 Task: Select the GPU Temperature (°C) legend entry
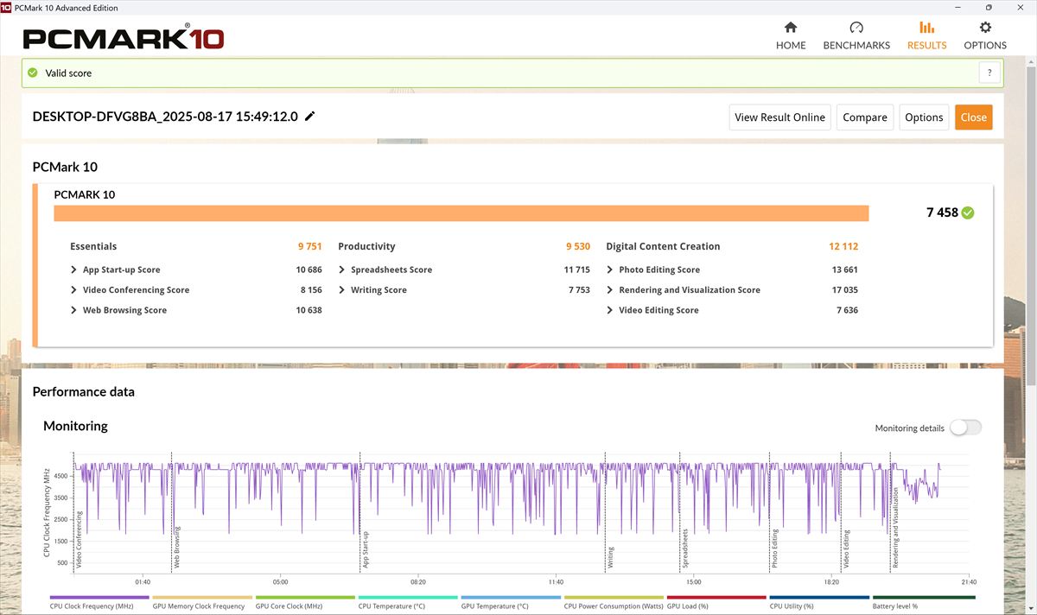[511, 601]
